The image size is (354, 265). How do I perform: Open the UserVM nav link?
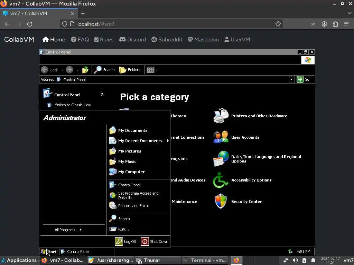237,39
